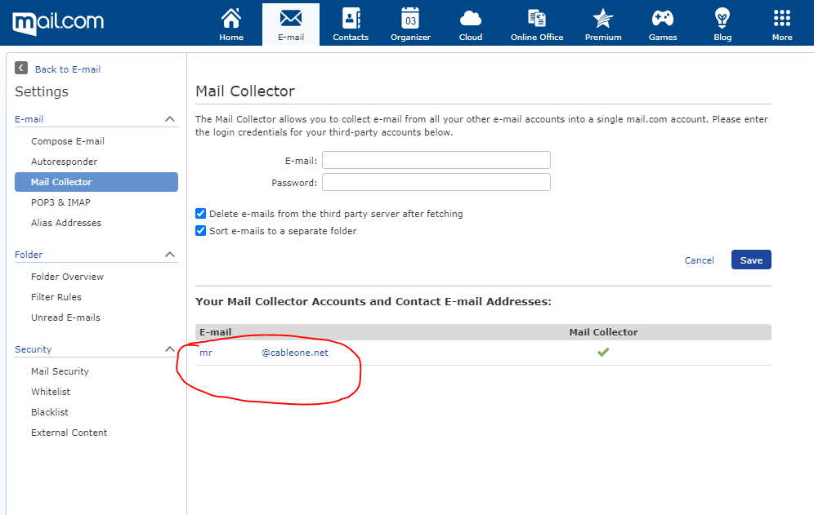Open the E-mail envelope tab
Viewport: 814px width, 515px height.
coord(291,24)
